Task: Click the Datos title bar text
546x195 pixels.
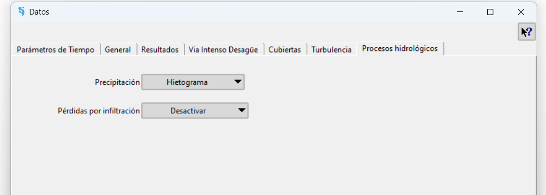Action: pos(39,12)
